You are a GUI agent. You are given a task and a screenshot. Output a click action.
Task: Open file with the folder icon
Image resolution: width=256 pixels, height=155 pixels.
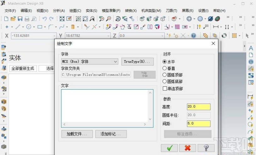coord(13,19)
